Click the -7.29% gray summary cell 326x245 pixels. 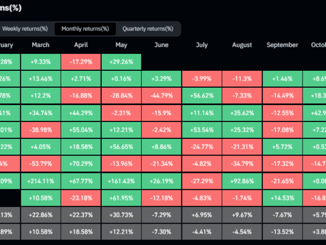[x=161, y=215]
